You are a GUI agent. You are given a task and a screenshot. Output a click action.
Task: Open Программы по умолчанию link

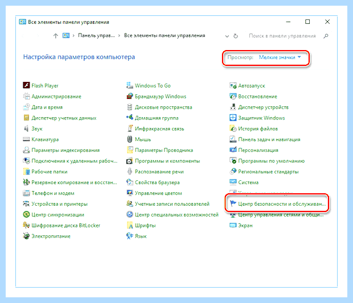[x=271, y=161]
